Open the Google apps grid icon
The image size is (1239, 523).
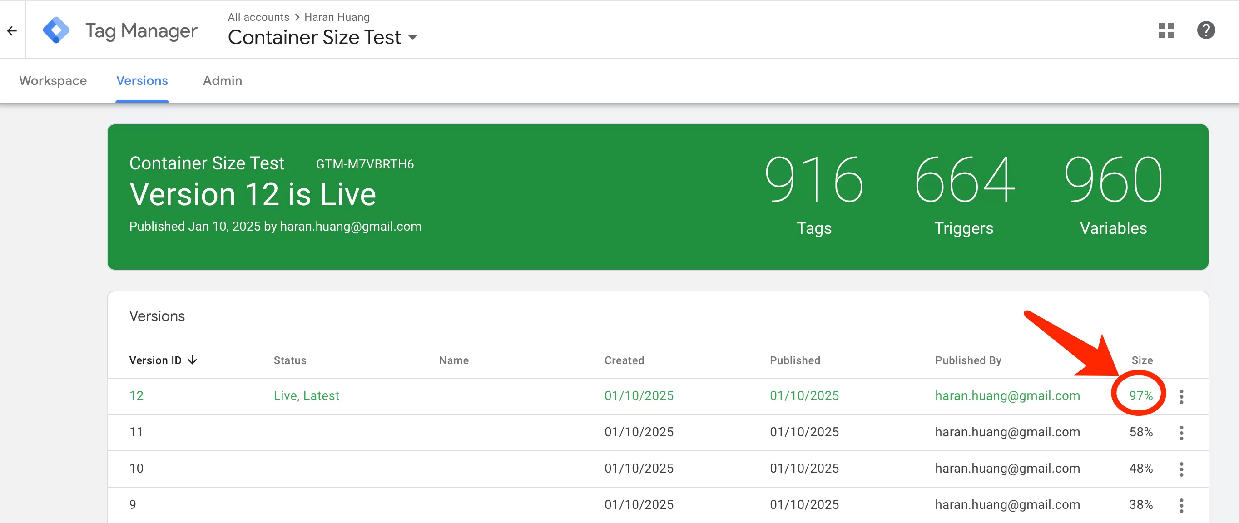coord(1166,30)
